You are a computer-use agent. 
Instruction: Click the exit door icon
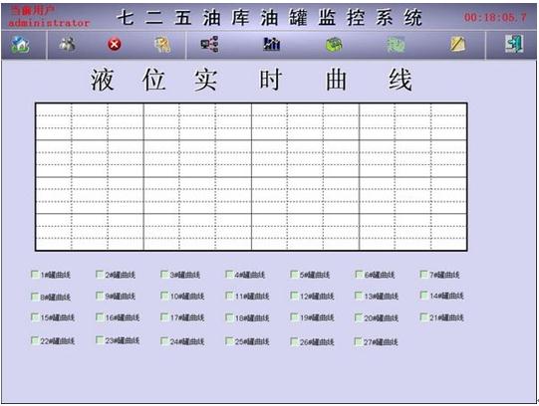514,44
